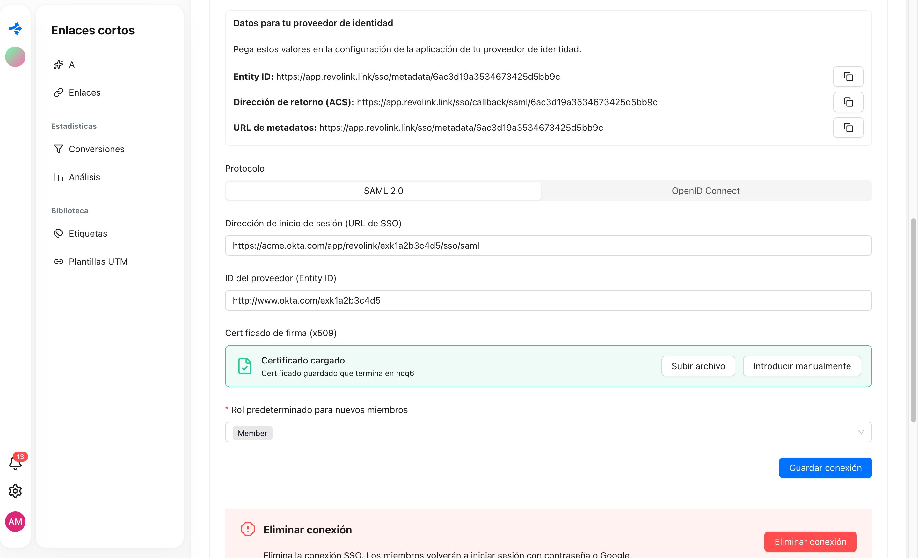Click 'Certificado guardado que termina en hcq6' text
This screenshot has width=918, height=558.
click(338, 373)
